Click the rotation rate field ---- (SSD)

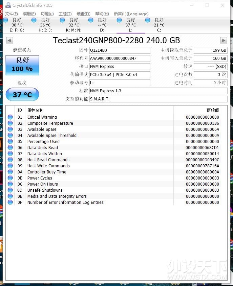click(x=211, y=67)
